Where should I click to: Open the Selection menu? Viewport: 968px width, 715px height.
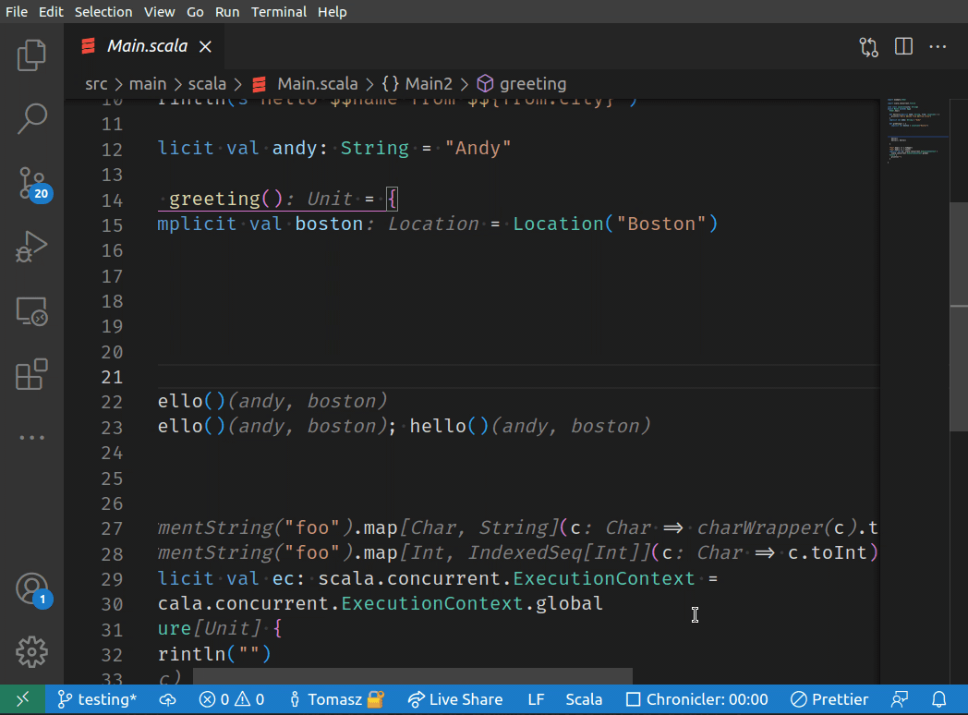click(x=103, y=12)
